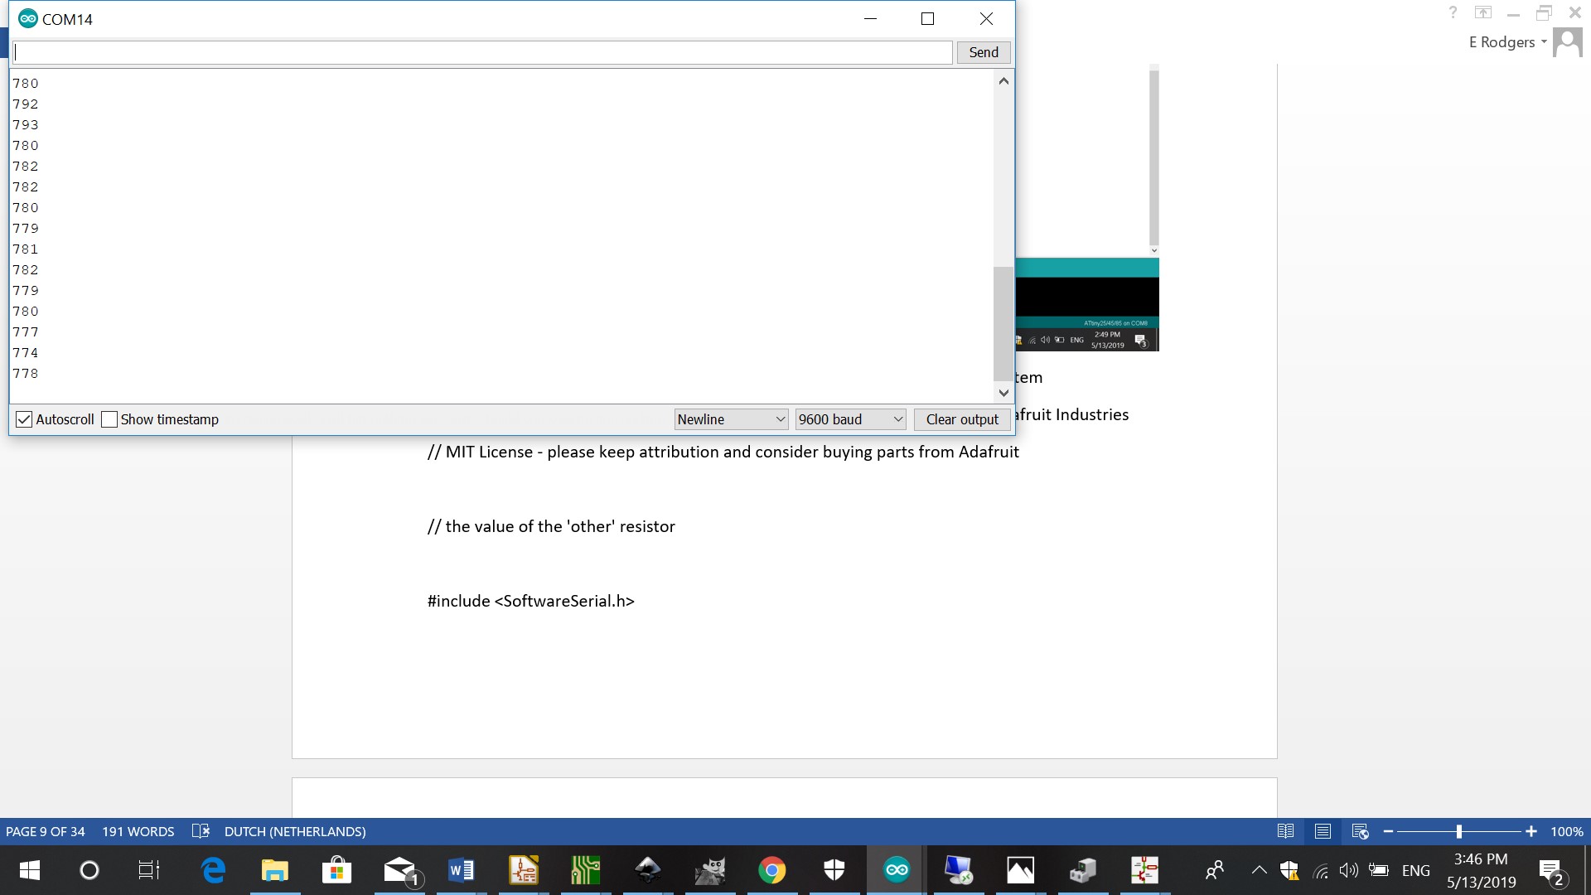Viewport: 1591px width, 895px height.
Task: Disable the Autoscroll checkbox
Action: tap(24, 419)
